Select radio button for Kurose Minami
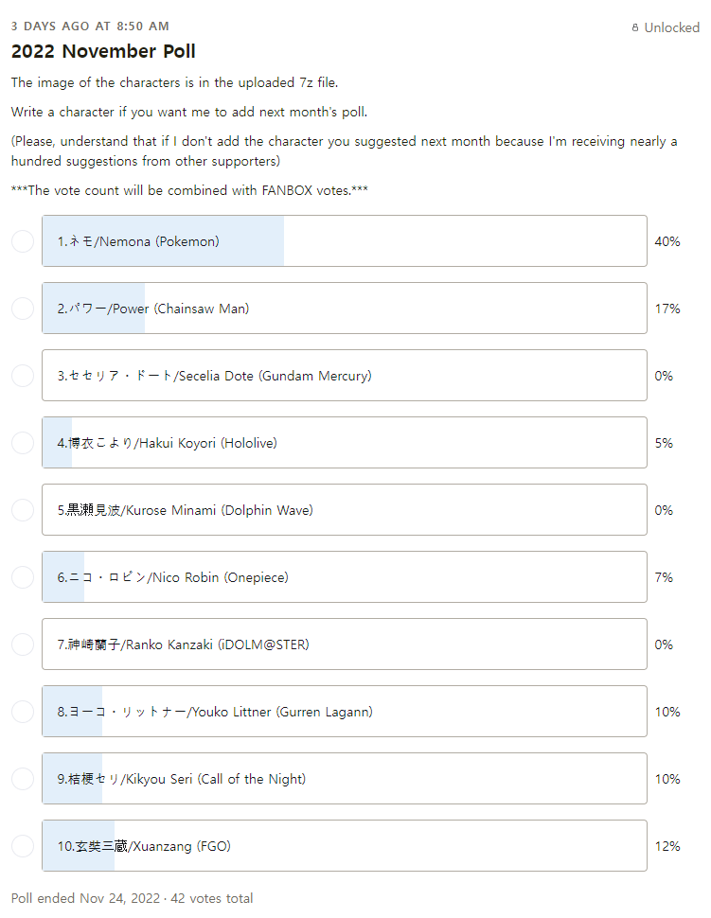The width and height of the screenshot is (711, 918). [x=23, y=510]
